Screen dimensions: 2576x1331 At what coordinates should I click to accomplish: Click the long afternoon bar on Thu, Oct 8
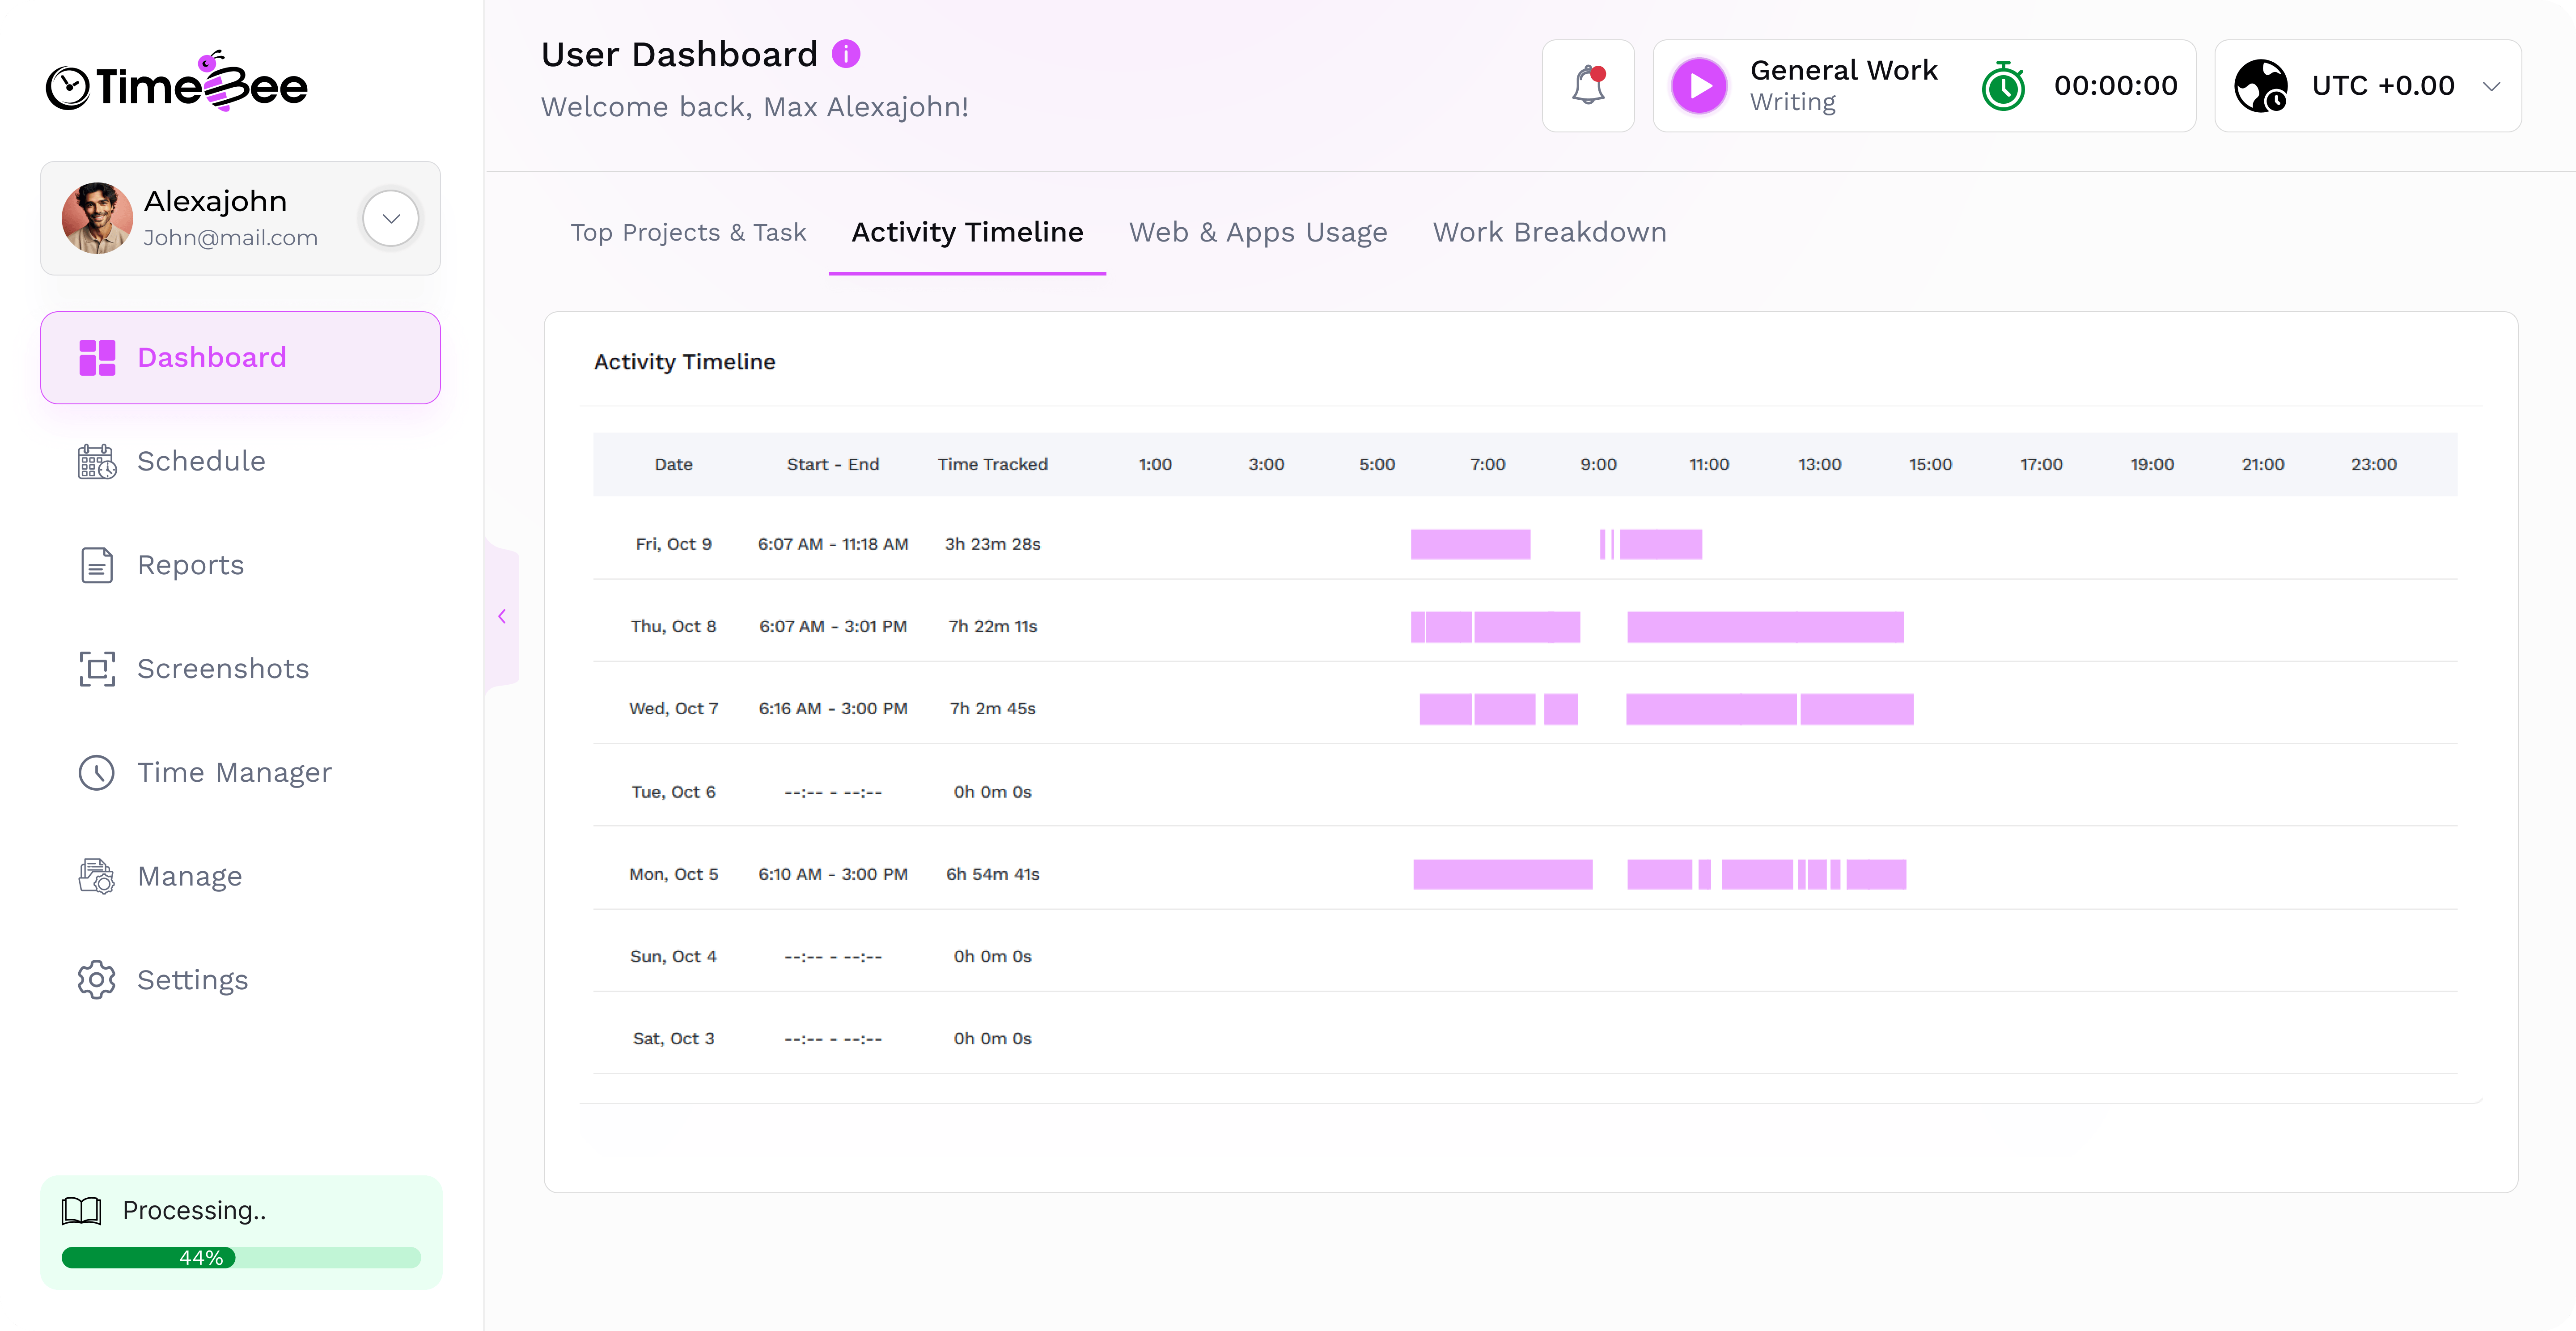pyautogui.click(x=1765, y=627)
